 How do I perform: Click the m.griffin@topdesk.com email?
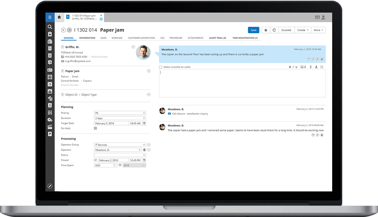click(78, 61)
